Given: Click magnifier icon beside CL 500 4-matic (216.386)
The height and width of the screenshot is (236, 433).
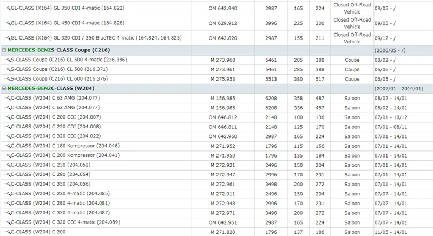Looking at the screenshot, I should pyautogui.click(x=9, y=60).
